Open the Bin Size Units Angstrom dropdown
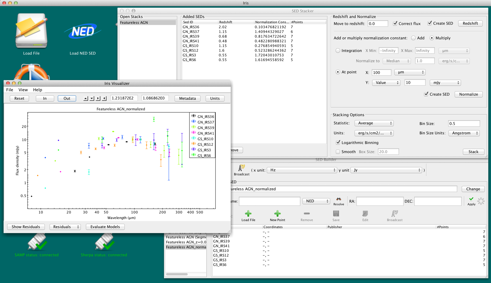Image resolution: width=491 pixels, height=283 pixels. coord(464,133)
